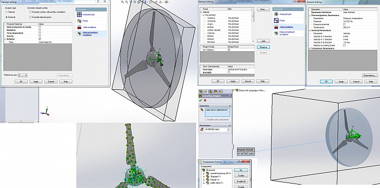Toggle Relative to rotating frame checkbox
This screenshot has height=188, width=380.
(x=344, y=45)
